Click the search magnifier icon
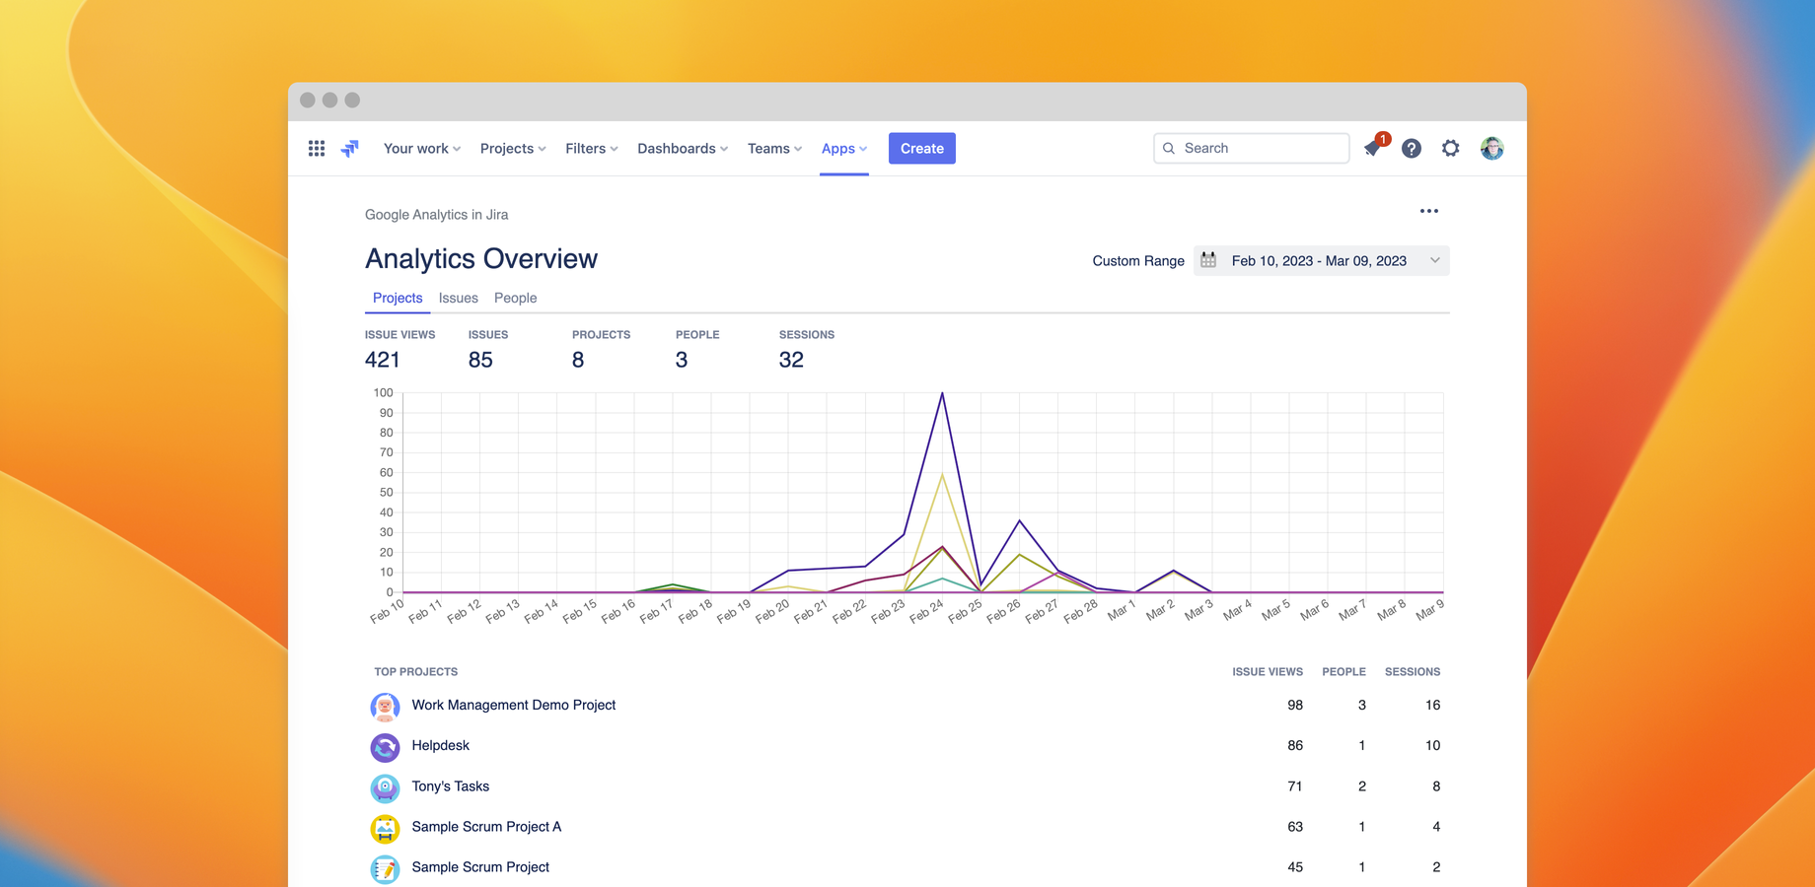Image resolution: width=1815 pixels, height=887 pixels. click(1169, 149)
